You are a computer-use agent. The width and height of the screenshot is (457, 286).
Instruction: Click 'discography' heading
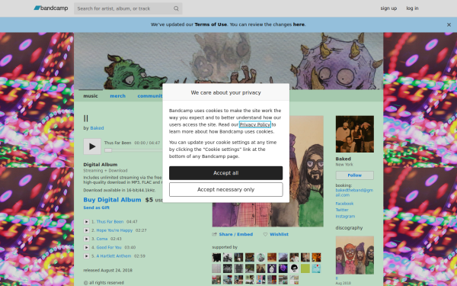click(x=349, y=228)
